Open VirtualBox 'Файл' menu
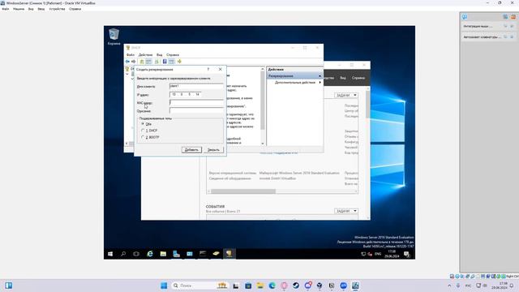519x292 pixels. (x=6, y=9)
